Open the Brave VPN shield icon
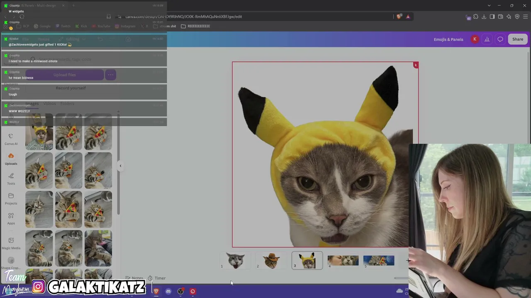 point(517,17)
